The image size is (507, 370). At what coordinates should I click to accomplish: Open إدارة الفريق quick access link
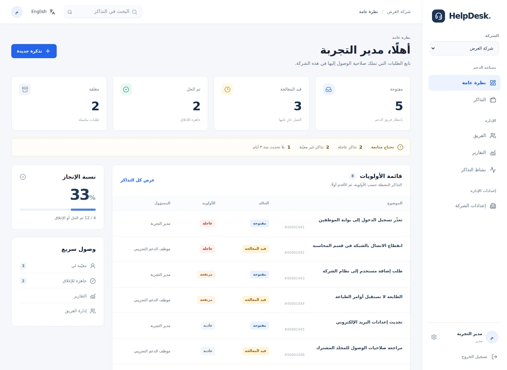coord(58,311)
